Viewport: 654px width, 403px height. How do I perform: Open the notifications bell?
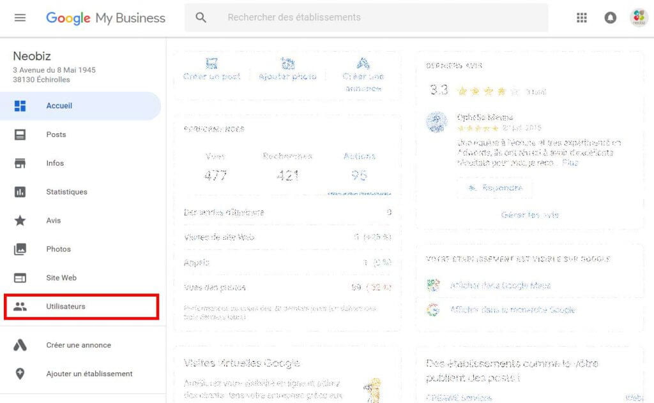610,17
